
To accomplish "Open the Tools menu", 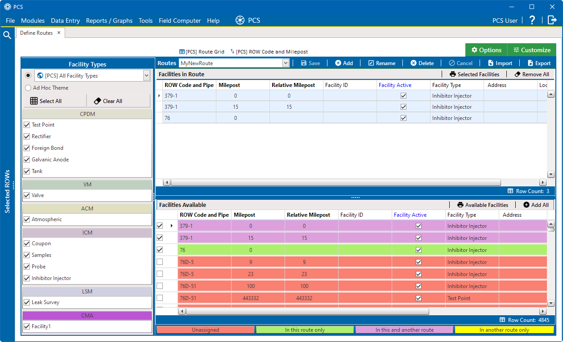I will coord(146,21).
